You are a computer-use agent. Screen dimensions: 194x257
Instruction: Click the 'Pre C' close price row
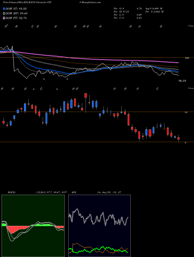click(128, 18)
